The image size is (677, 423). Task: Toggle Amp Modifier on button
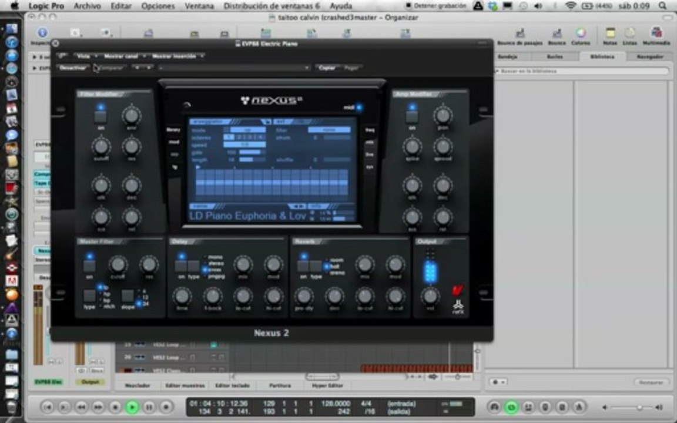[412, 117]
